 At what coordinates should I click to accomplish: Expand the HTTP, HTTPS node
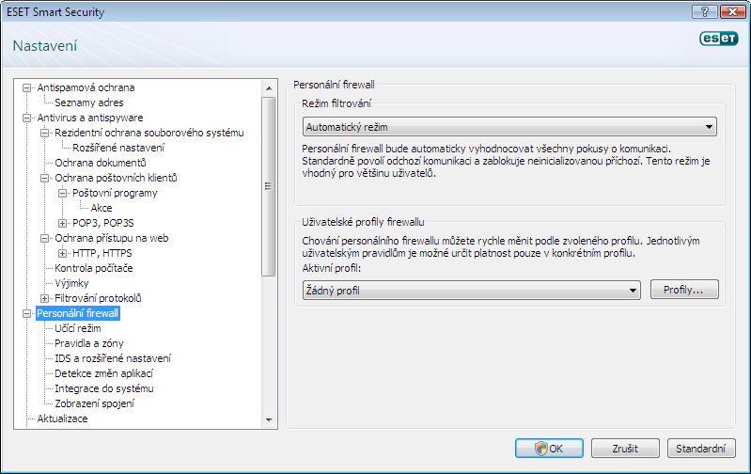point(62,254)
